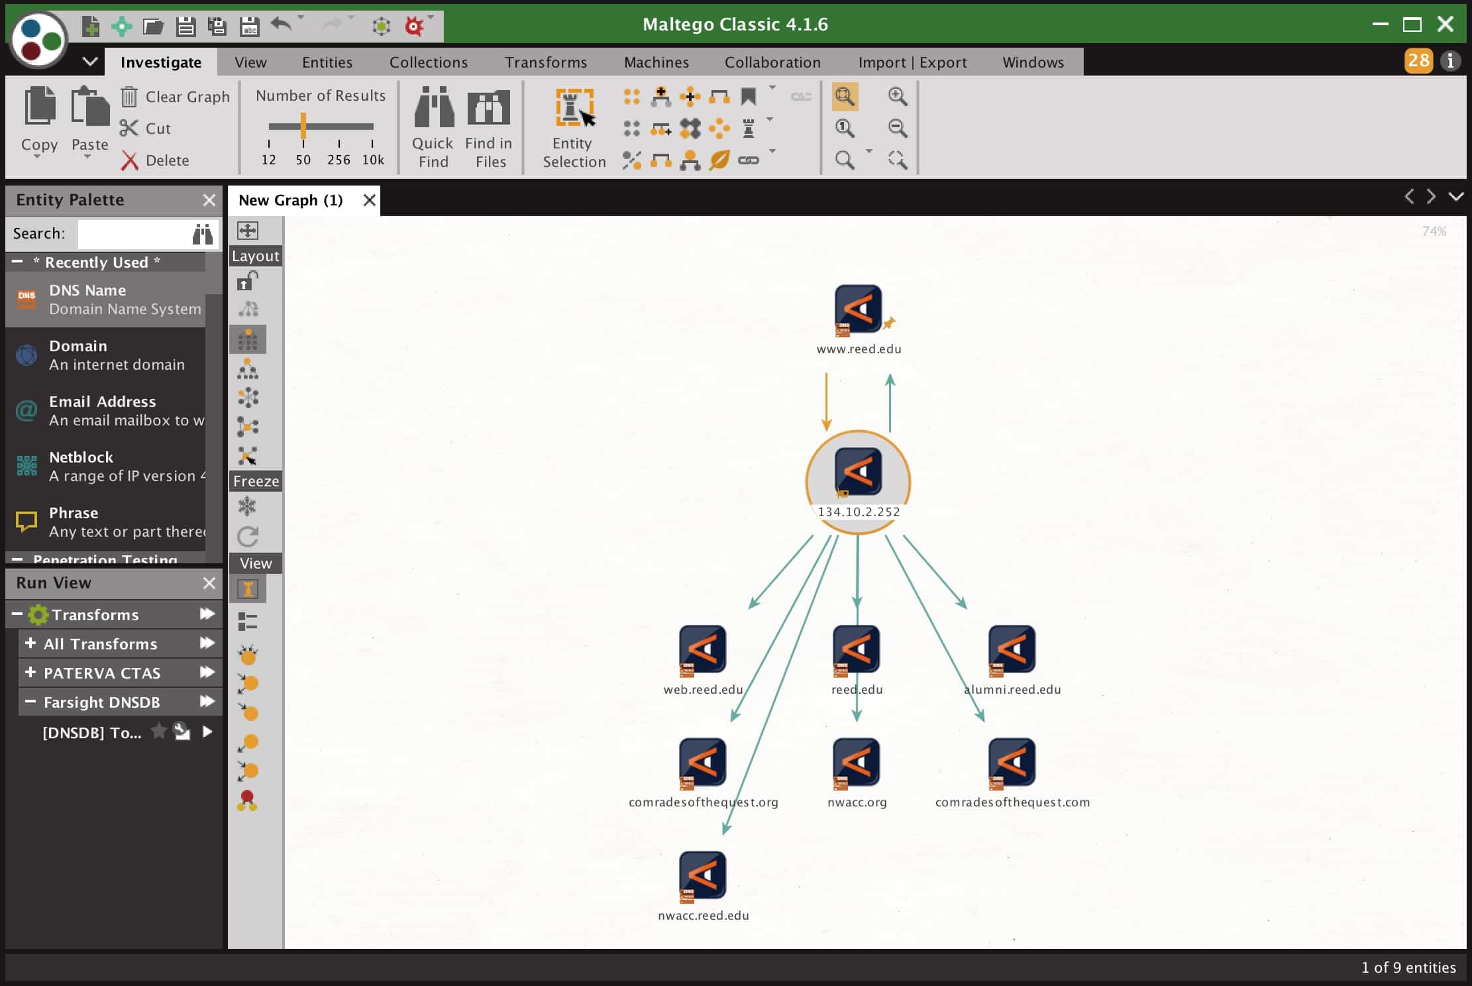This screenshot has height=986, width=1472.
Task: Click the Quick Find button
Action: point(433,127)
